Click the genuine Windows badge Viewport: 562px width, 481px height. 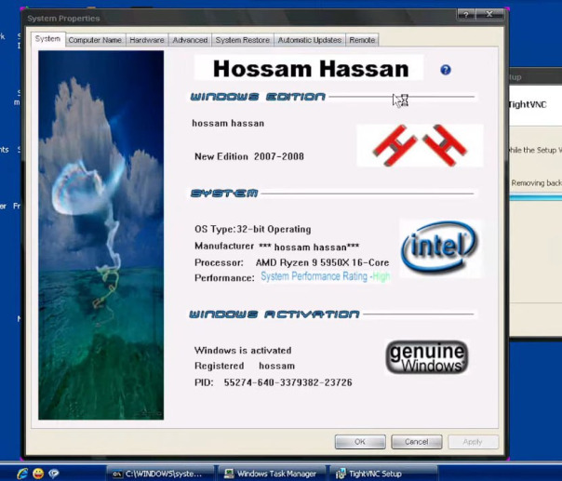coord(427,357)
